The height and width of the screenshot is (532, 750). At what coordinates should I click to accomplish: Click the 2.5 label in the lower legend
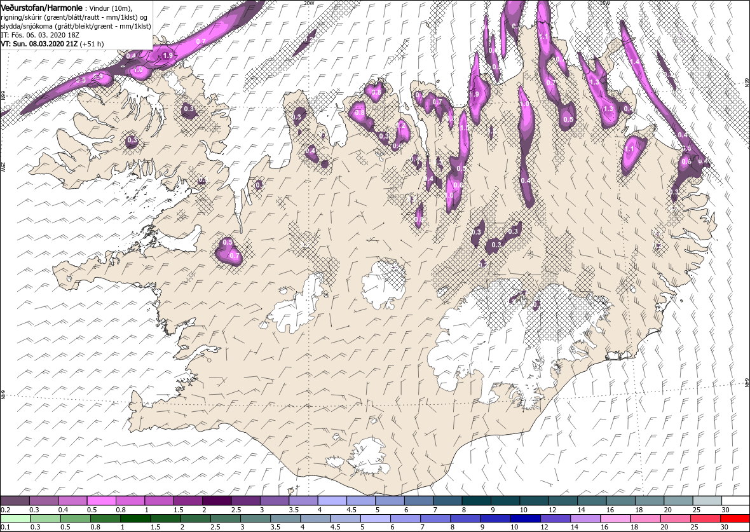tap(215, 527)
